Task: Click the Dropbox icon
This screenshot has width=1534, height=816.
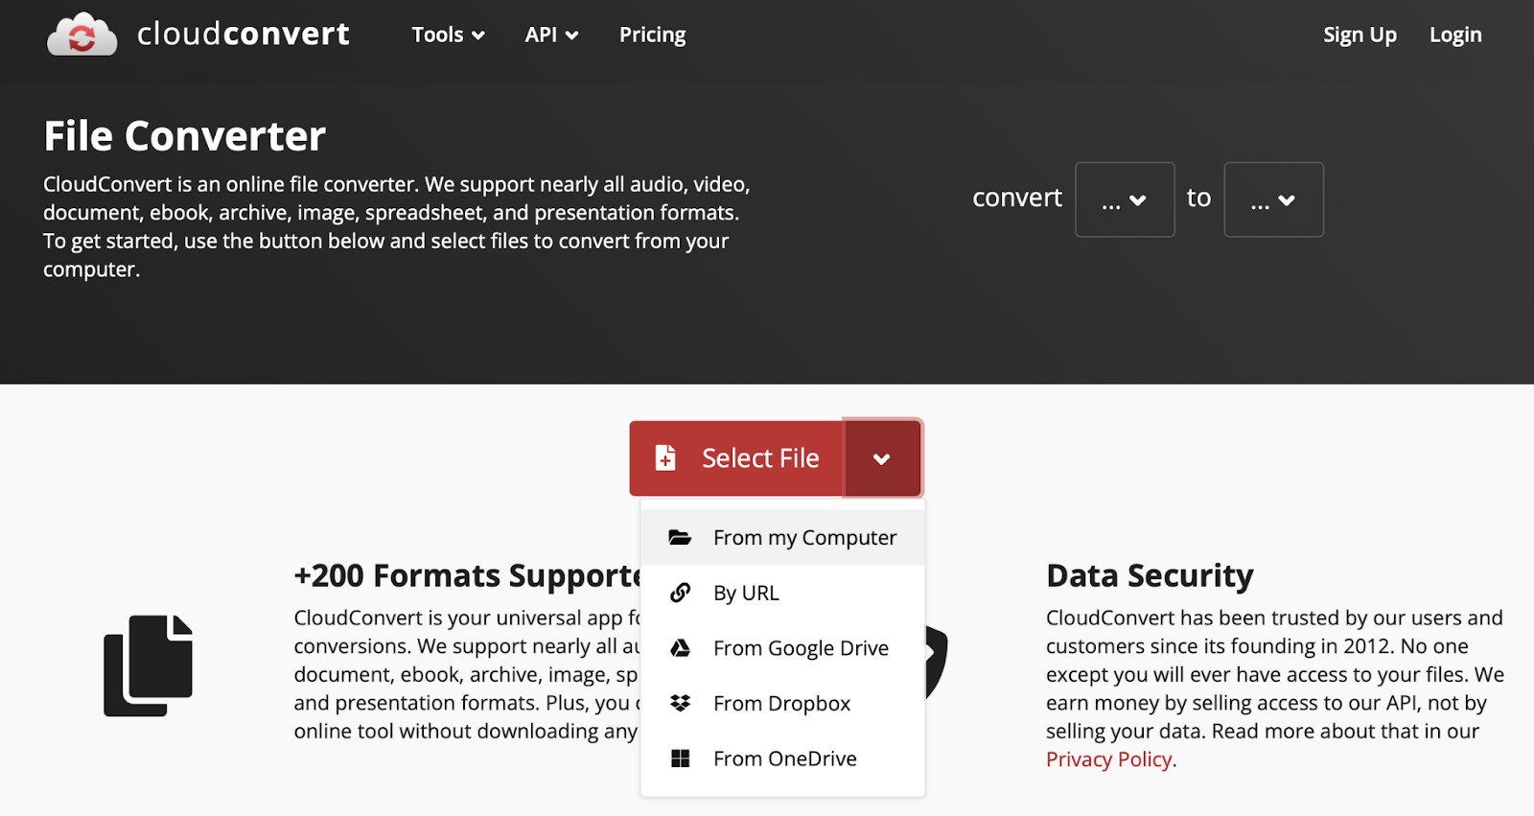Action: coord(680,703)
